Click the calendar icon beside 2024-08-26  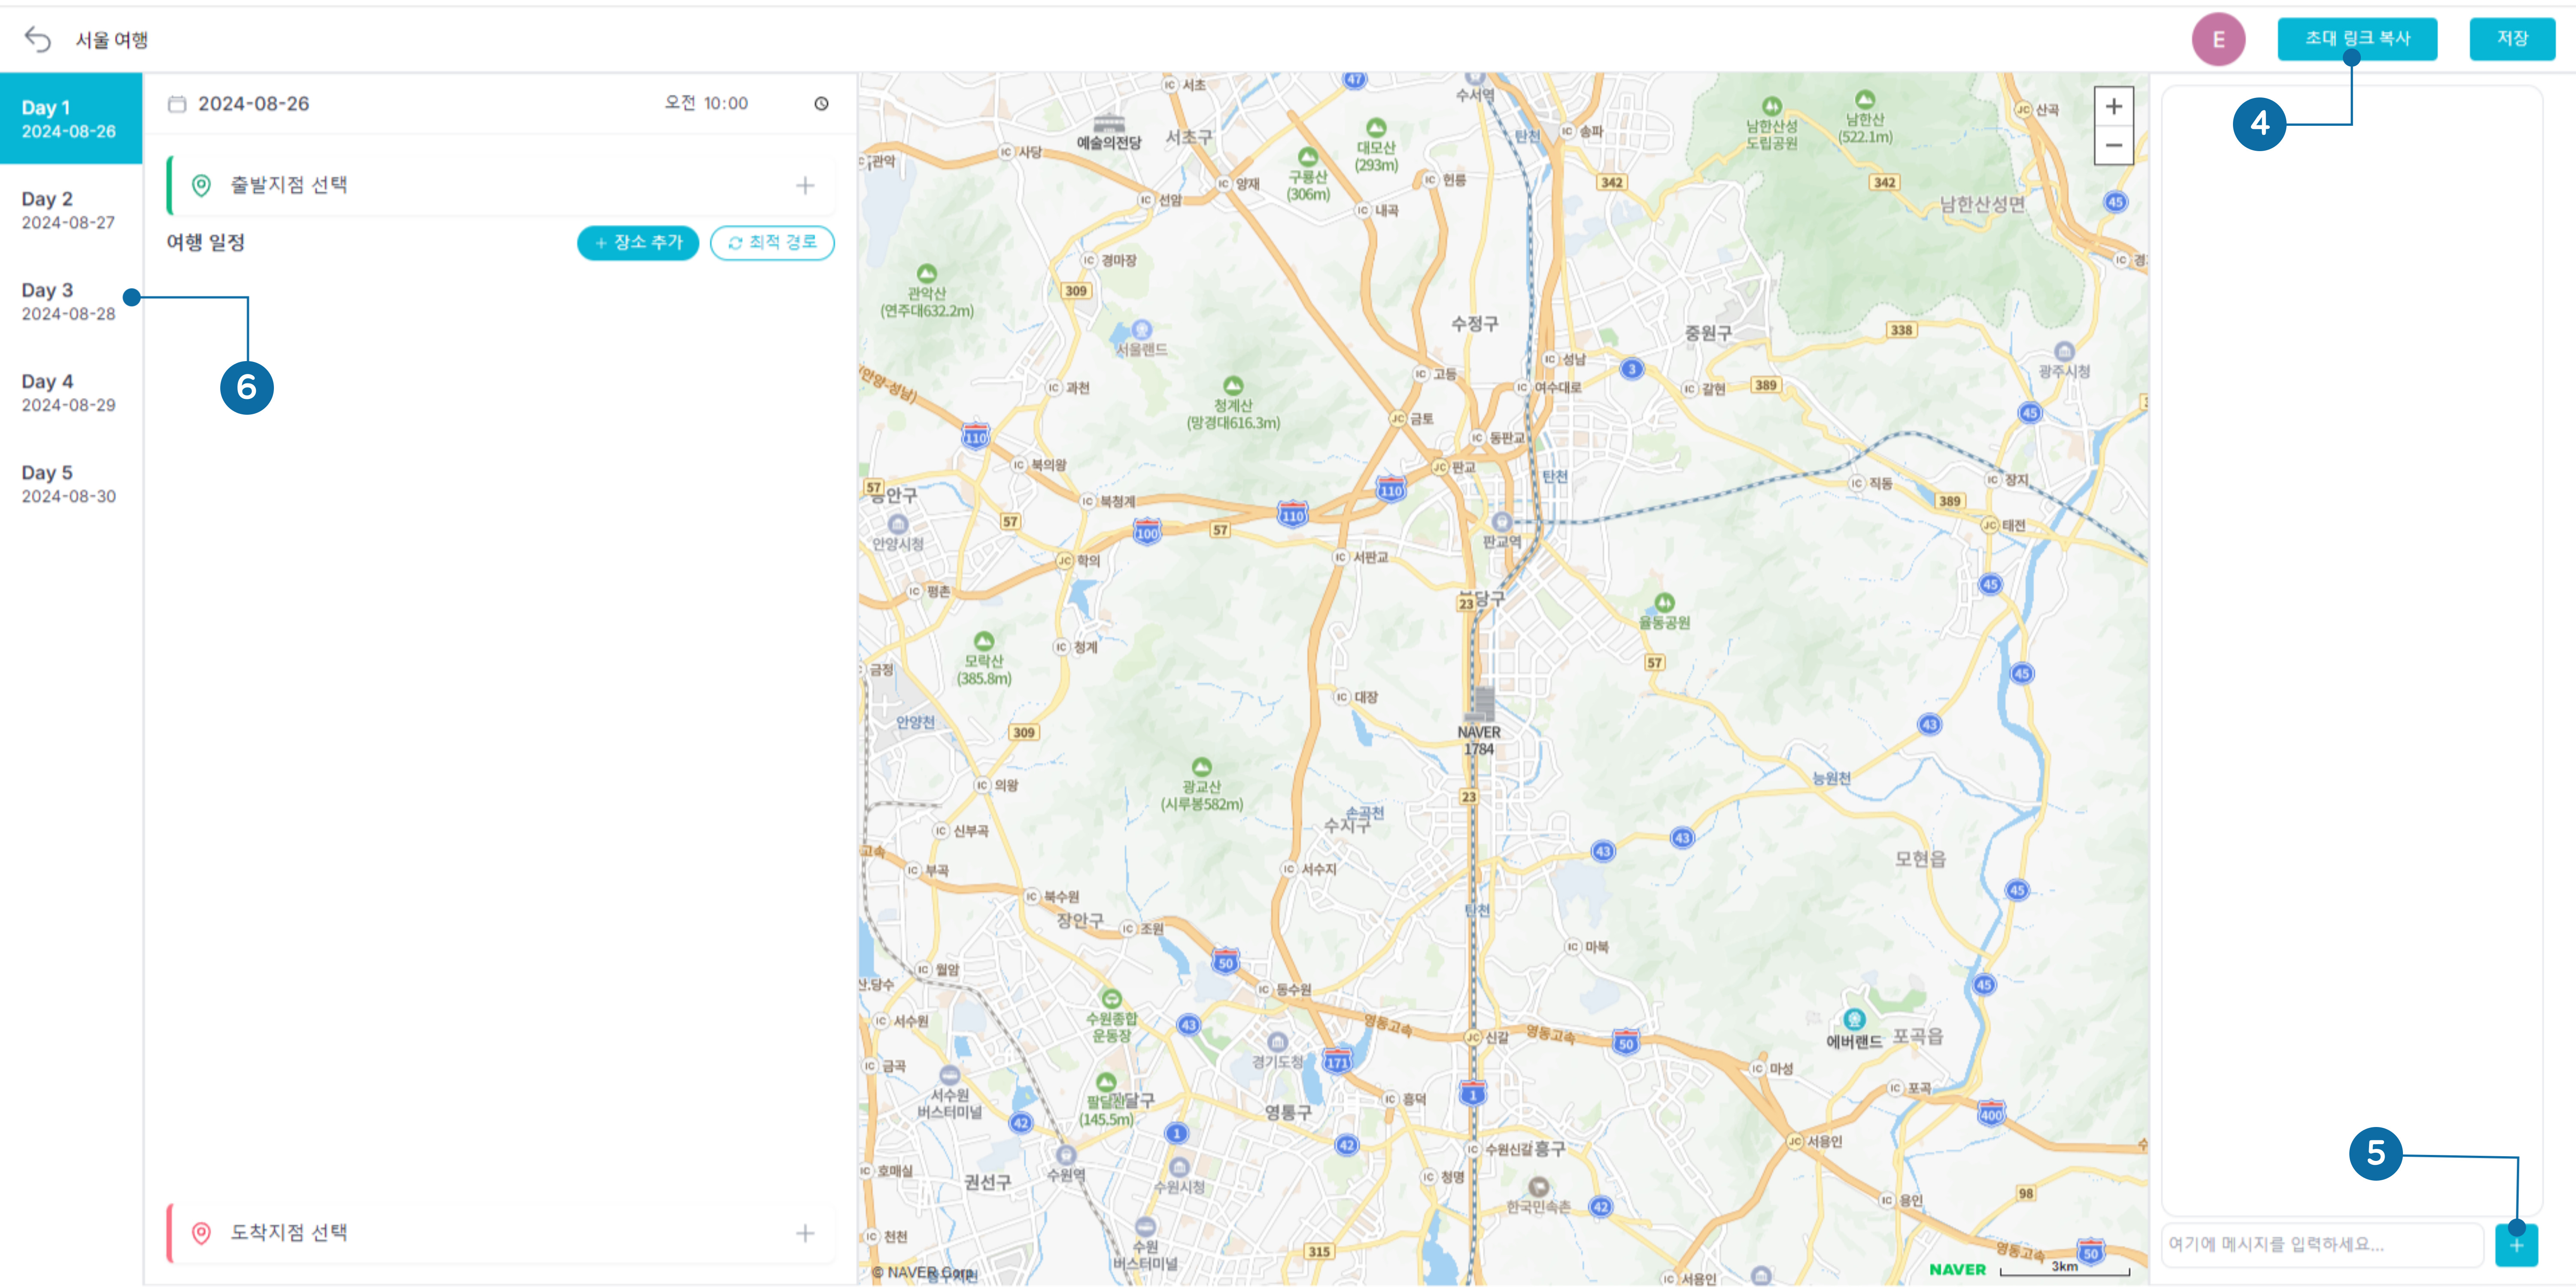pos(177,104)
